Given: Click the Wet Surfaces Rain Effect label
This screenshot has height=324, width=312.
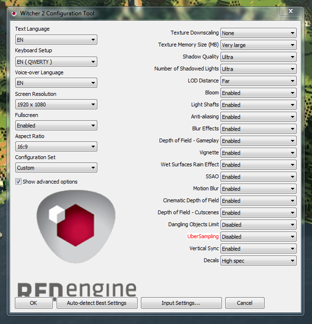Looking at the screenshot, I should click(190, 164).
